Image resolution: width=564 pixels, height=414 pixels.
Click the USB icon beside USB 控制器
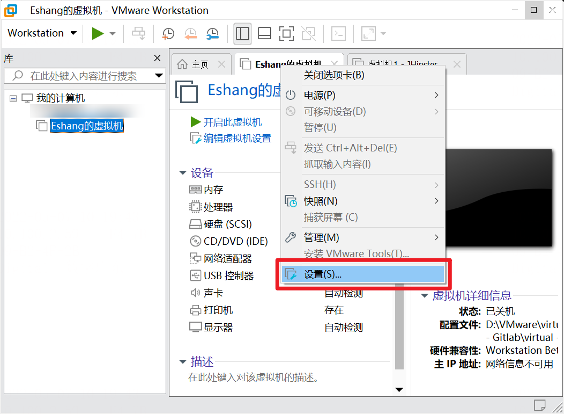click(x=195, y=275)
